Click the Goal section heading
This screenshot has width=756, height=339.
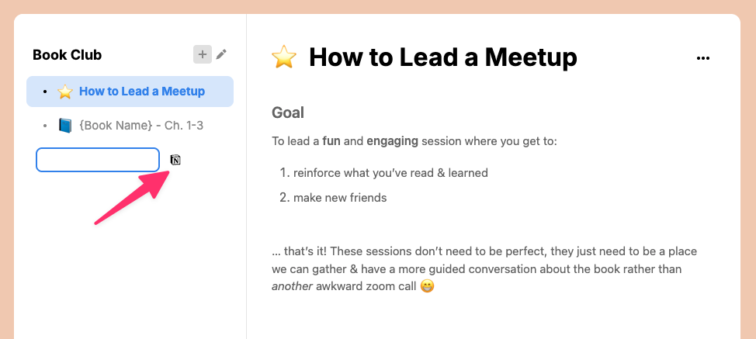click(288, 112)
